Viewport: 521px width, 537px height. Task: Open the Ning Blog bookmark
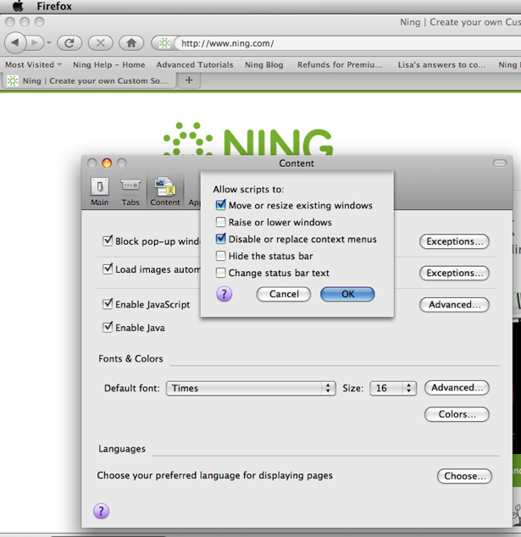tap(263, 64)
